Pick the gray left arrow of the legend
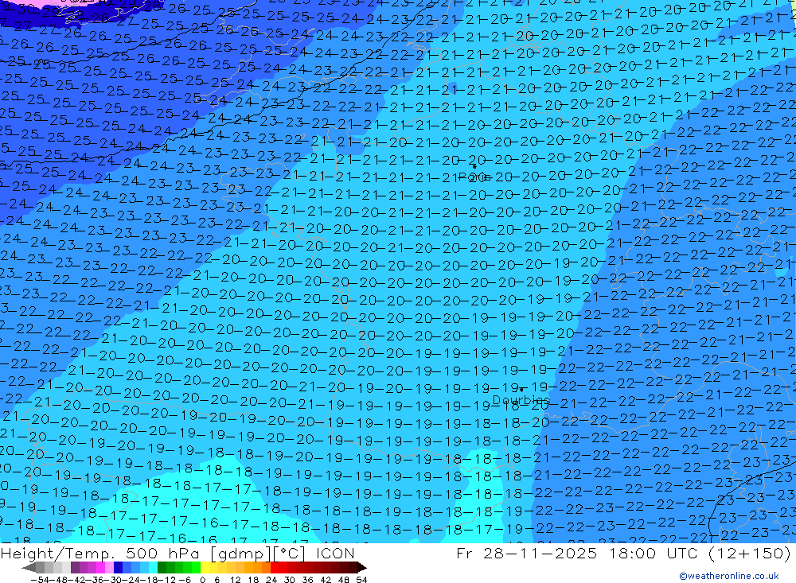This screenshot has width=796, height=583. tap(29, 568)
